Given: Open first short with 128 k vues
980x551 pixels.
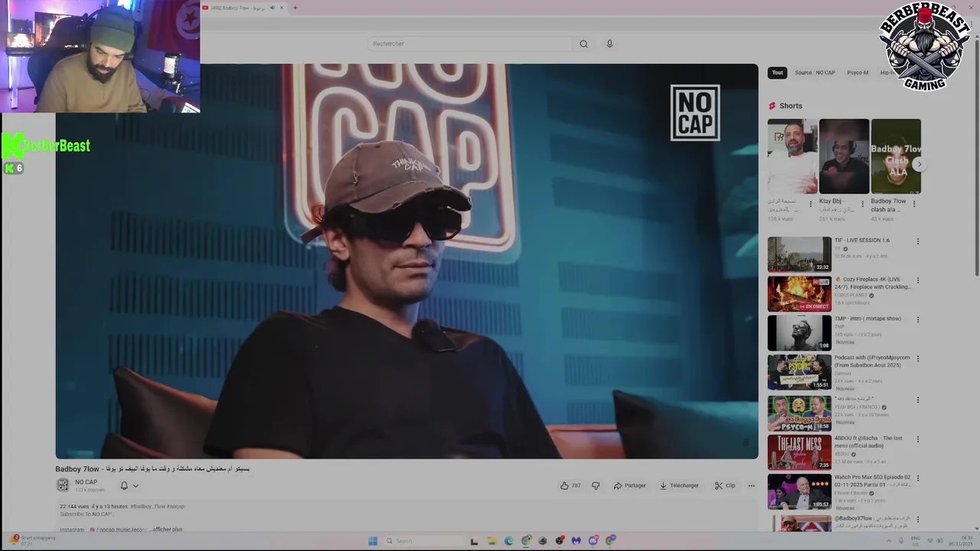Looking at the screenshot, I should (792, 156).
